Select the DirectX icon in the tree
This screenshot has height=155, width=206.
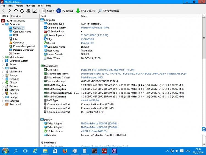tap(7, 83)
